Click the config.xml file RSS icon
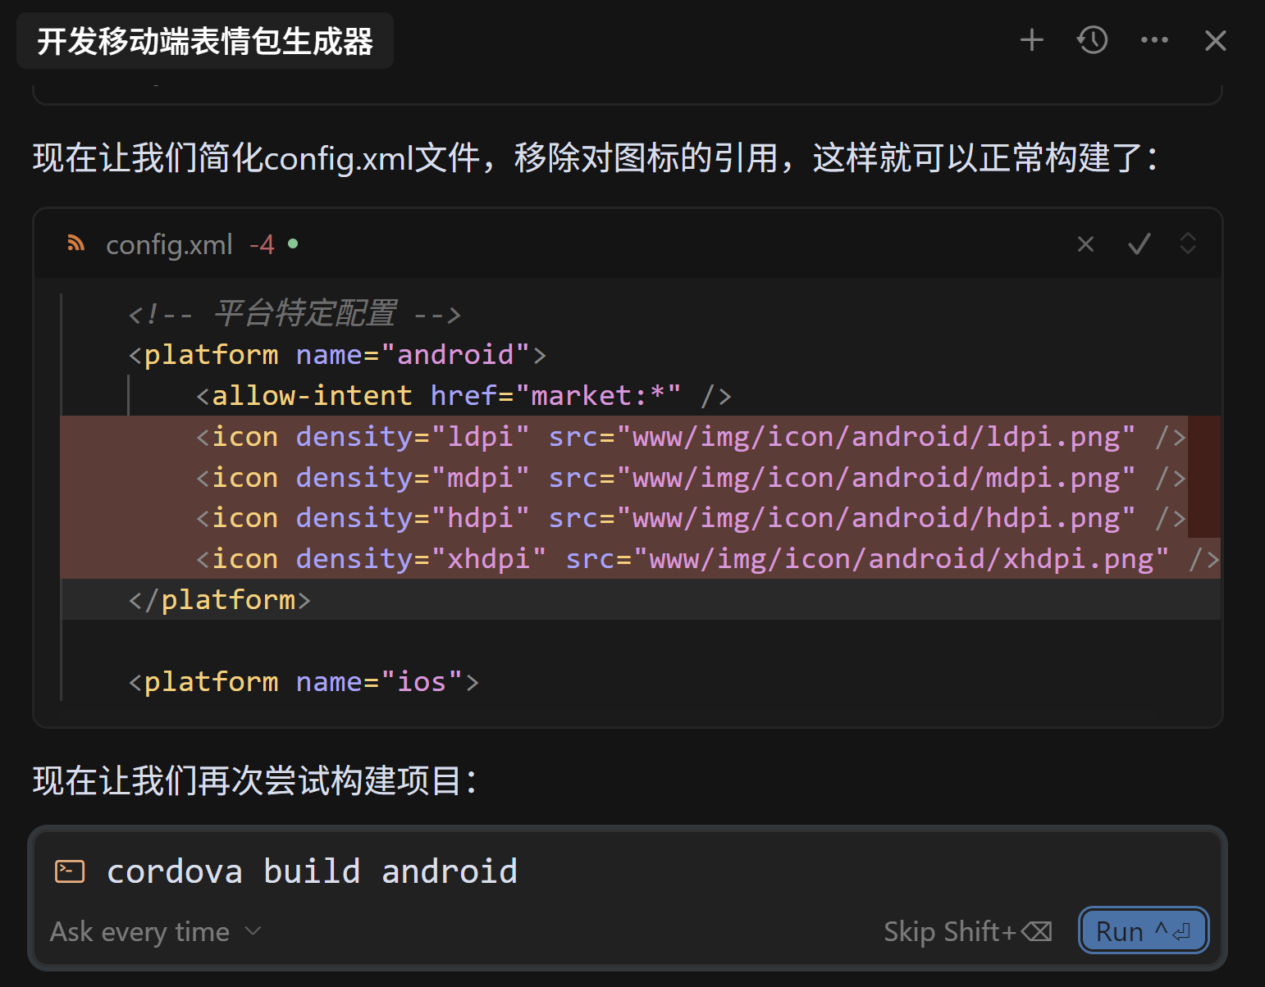1265x987 pixels. pyautogui.click(x=76, y=243)
